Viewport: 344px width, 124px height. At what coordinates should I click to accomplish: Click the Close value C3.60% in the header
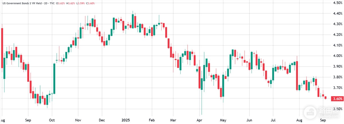(90, 3)
